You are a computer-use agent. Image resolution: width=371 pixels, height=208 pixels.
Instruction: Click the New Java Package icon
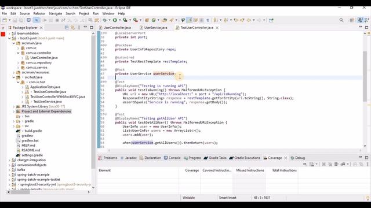147,20
